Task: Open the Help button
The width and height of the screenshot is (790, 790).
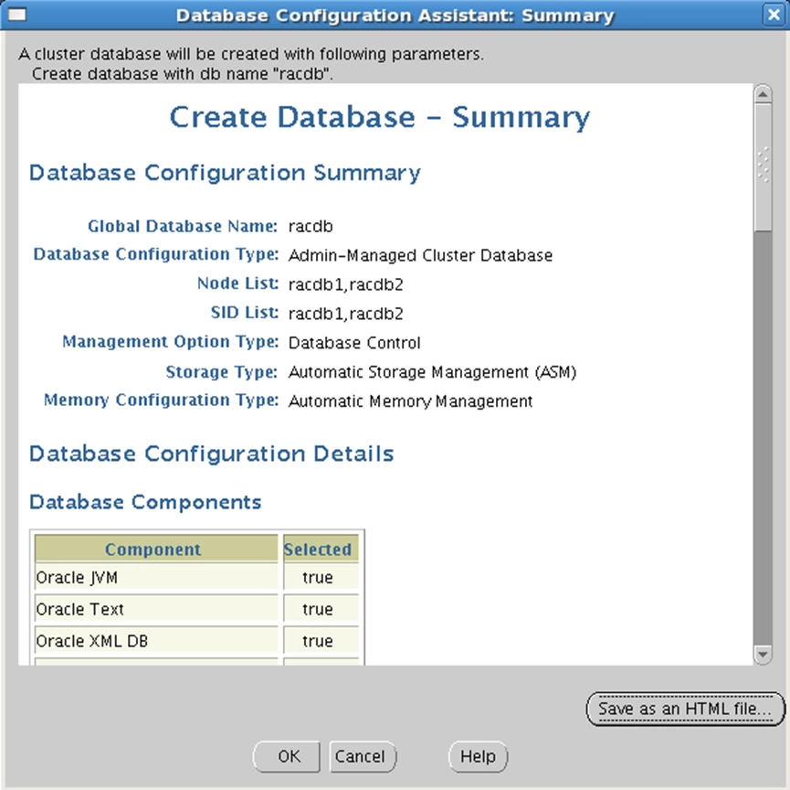Action: pos(478,756)
